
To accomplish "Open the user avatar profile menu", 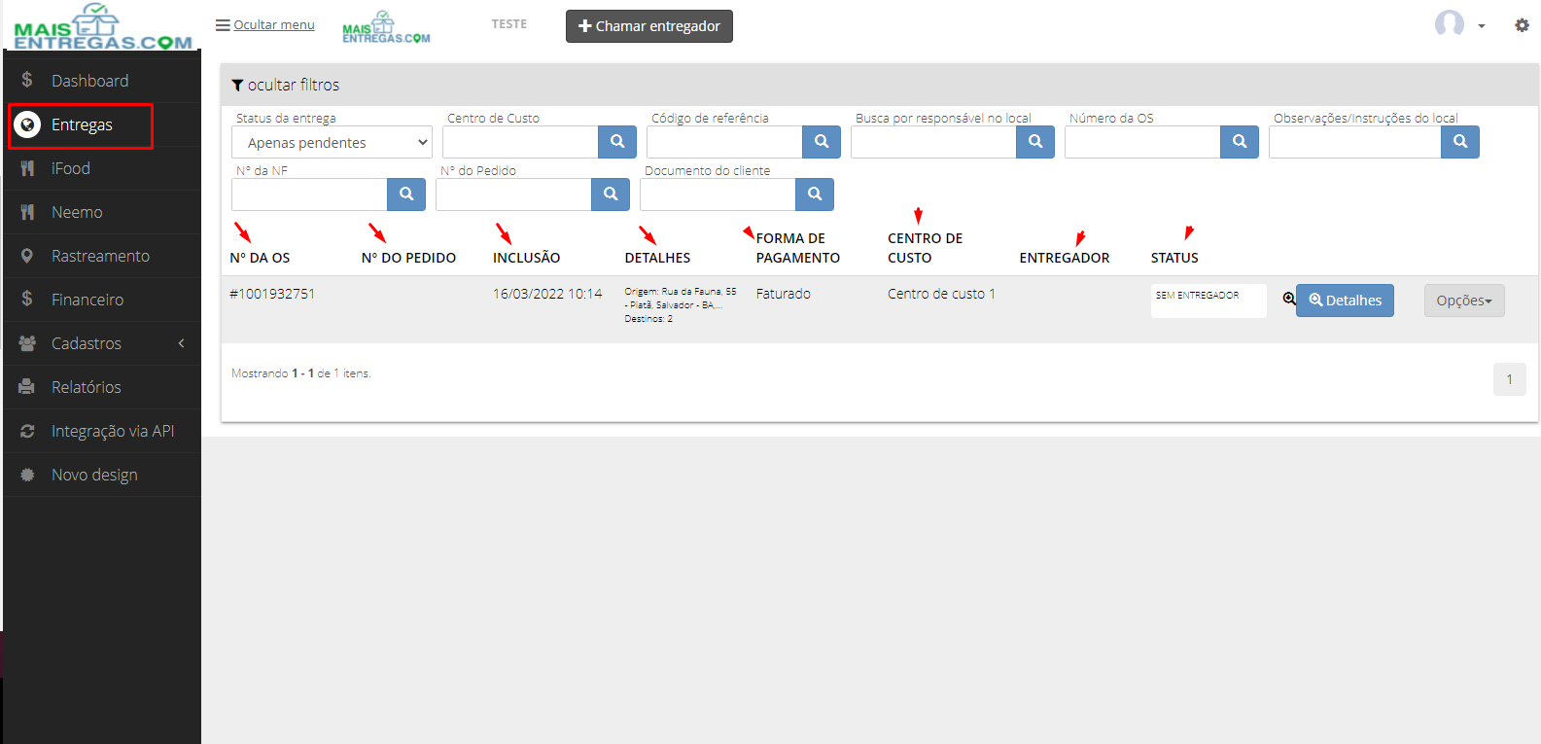I will pos(1459,24).
